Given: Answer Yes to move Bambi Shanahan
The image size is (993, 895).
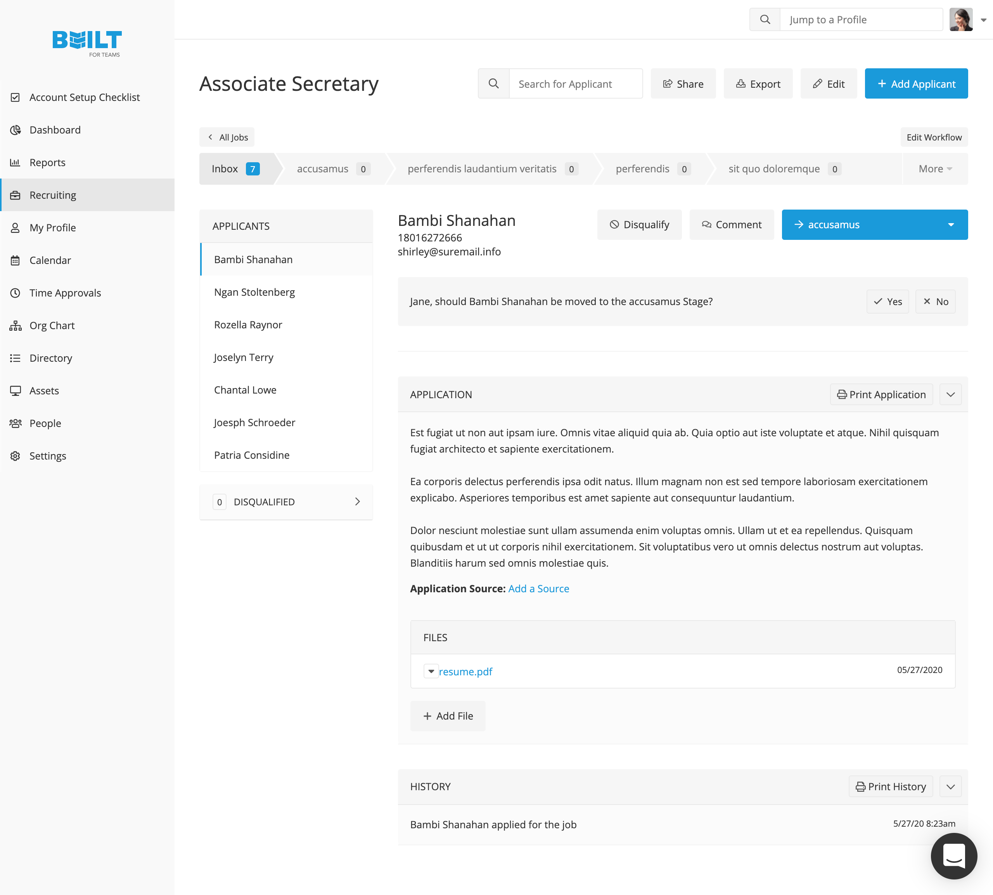Looking at the screenshot, I should (887, 302).
